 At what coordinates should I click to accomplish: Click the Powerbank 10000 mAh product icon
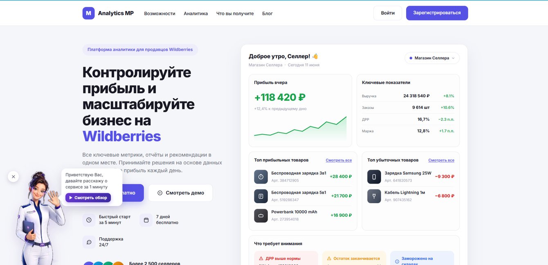[x=261, y=216]
